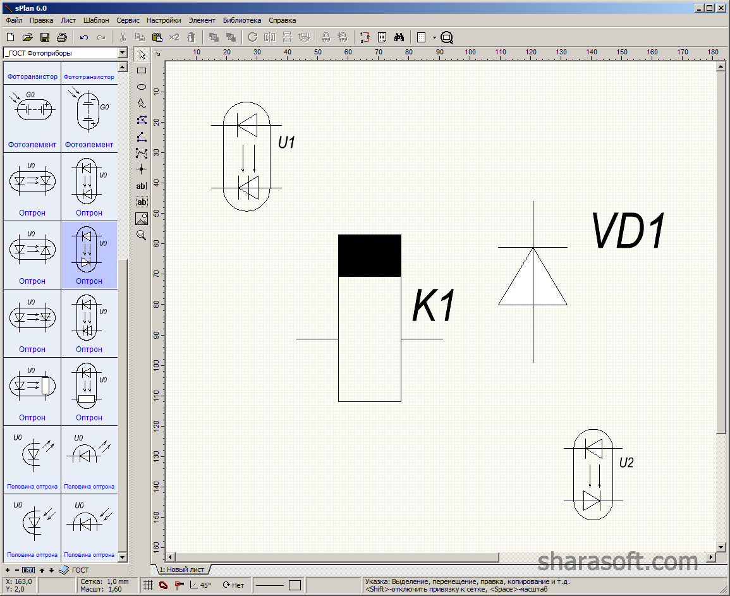730x596 pixels.
Task: Click the Abcd rename library item button
Action: point(28,570)
